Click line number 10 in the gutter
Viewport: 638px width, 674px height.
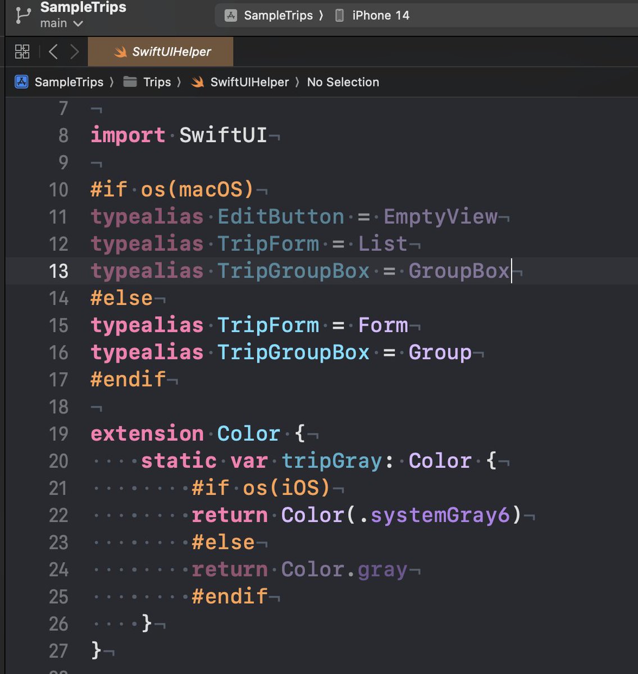[58, 190]
